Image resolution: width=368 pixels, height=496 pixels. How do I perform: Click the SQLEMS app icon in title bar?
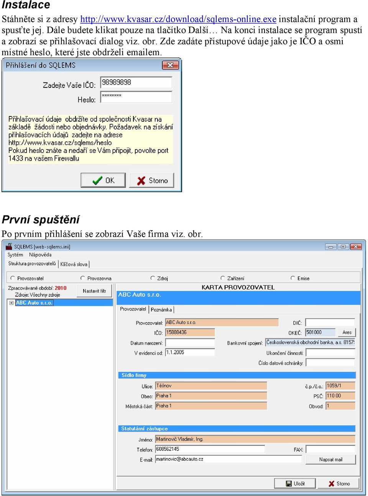9,246
